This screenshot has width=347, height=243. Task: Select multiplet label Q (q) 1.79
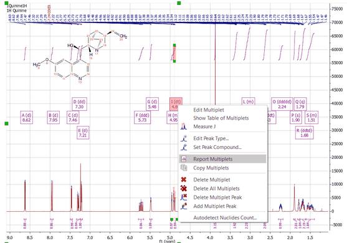click(300, 104)
